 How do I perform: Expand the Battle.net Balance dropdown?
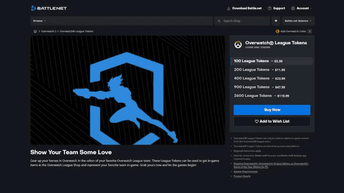(298, 21)
